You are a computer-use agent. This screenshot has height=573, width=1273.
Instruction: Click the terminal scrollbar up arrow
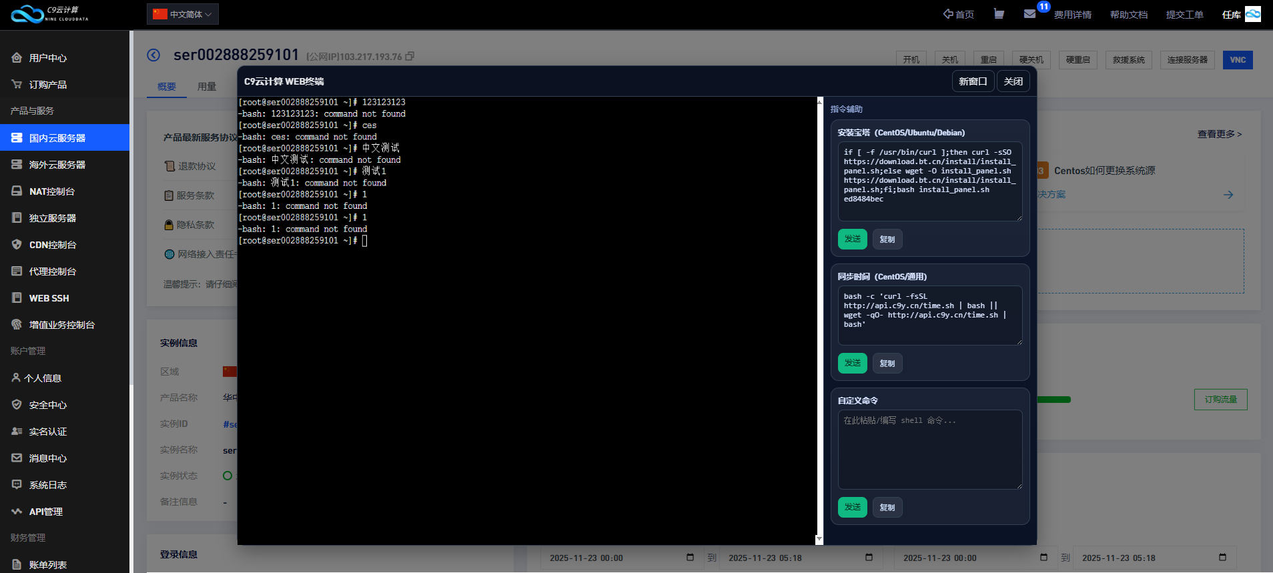pyautogui.click(x=819, y=101)
